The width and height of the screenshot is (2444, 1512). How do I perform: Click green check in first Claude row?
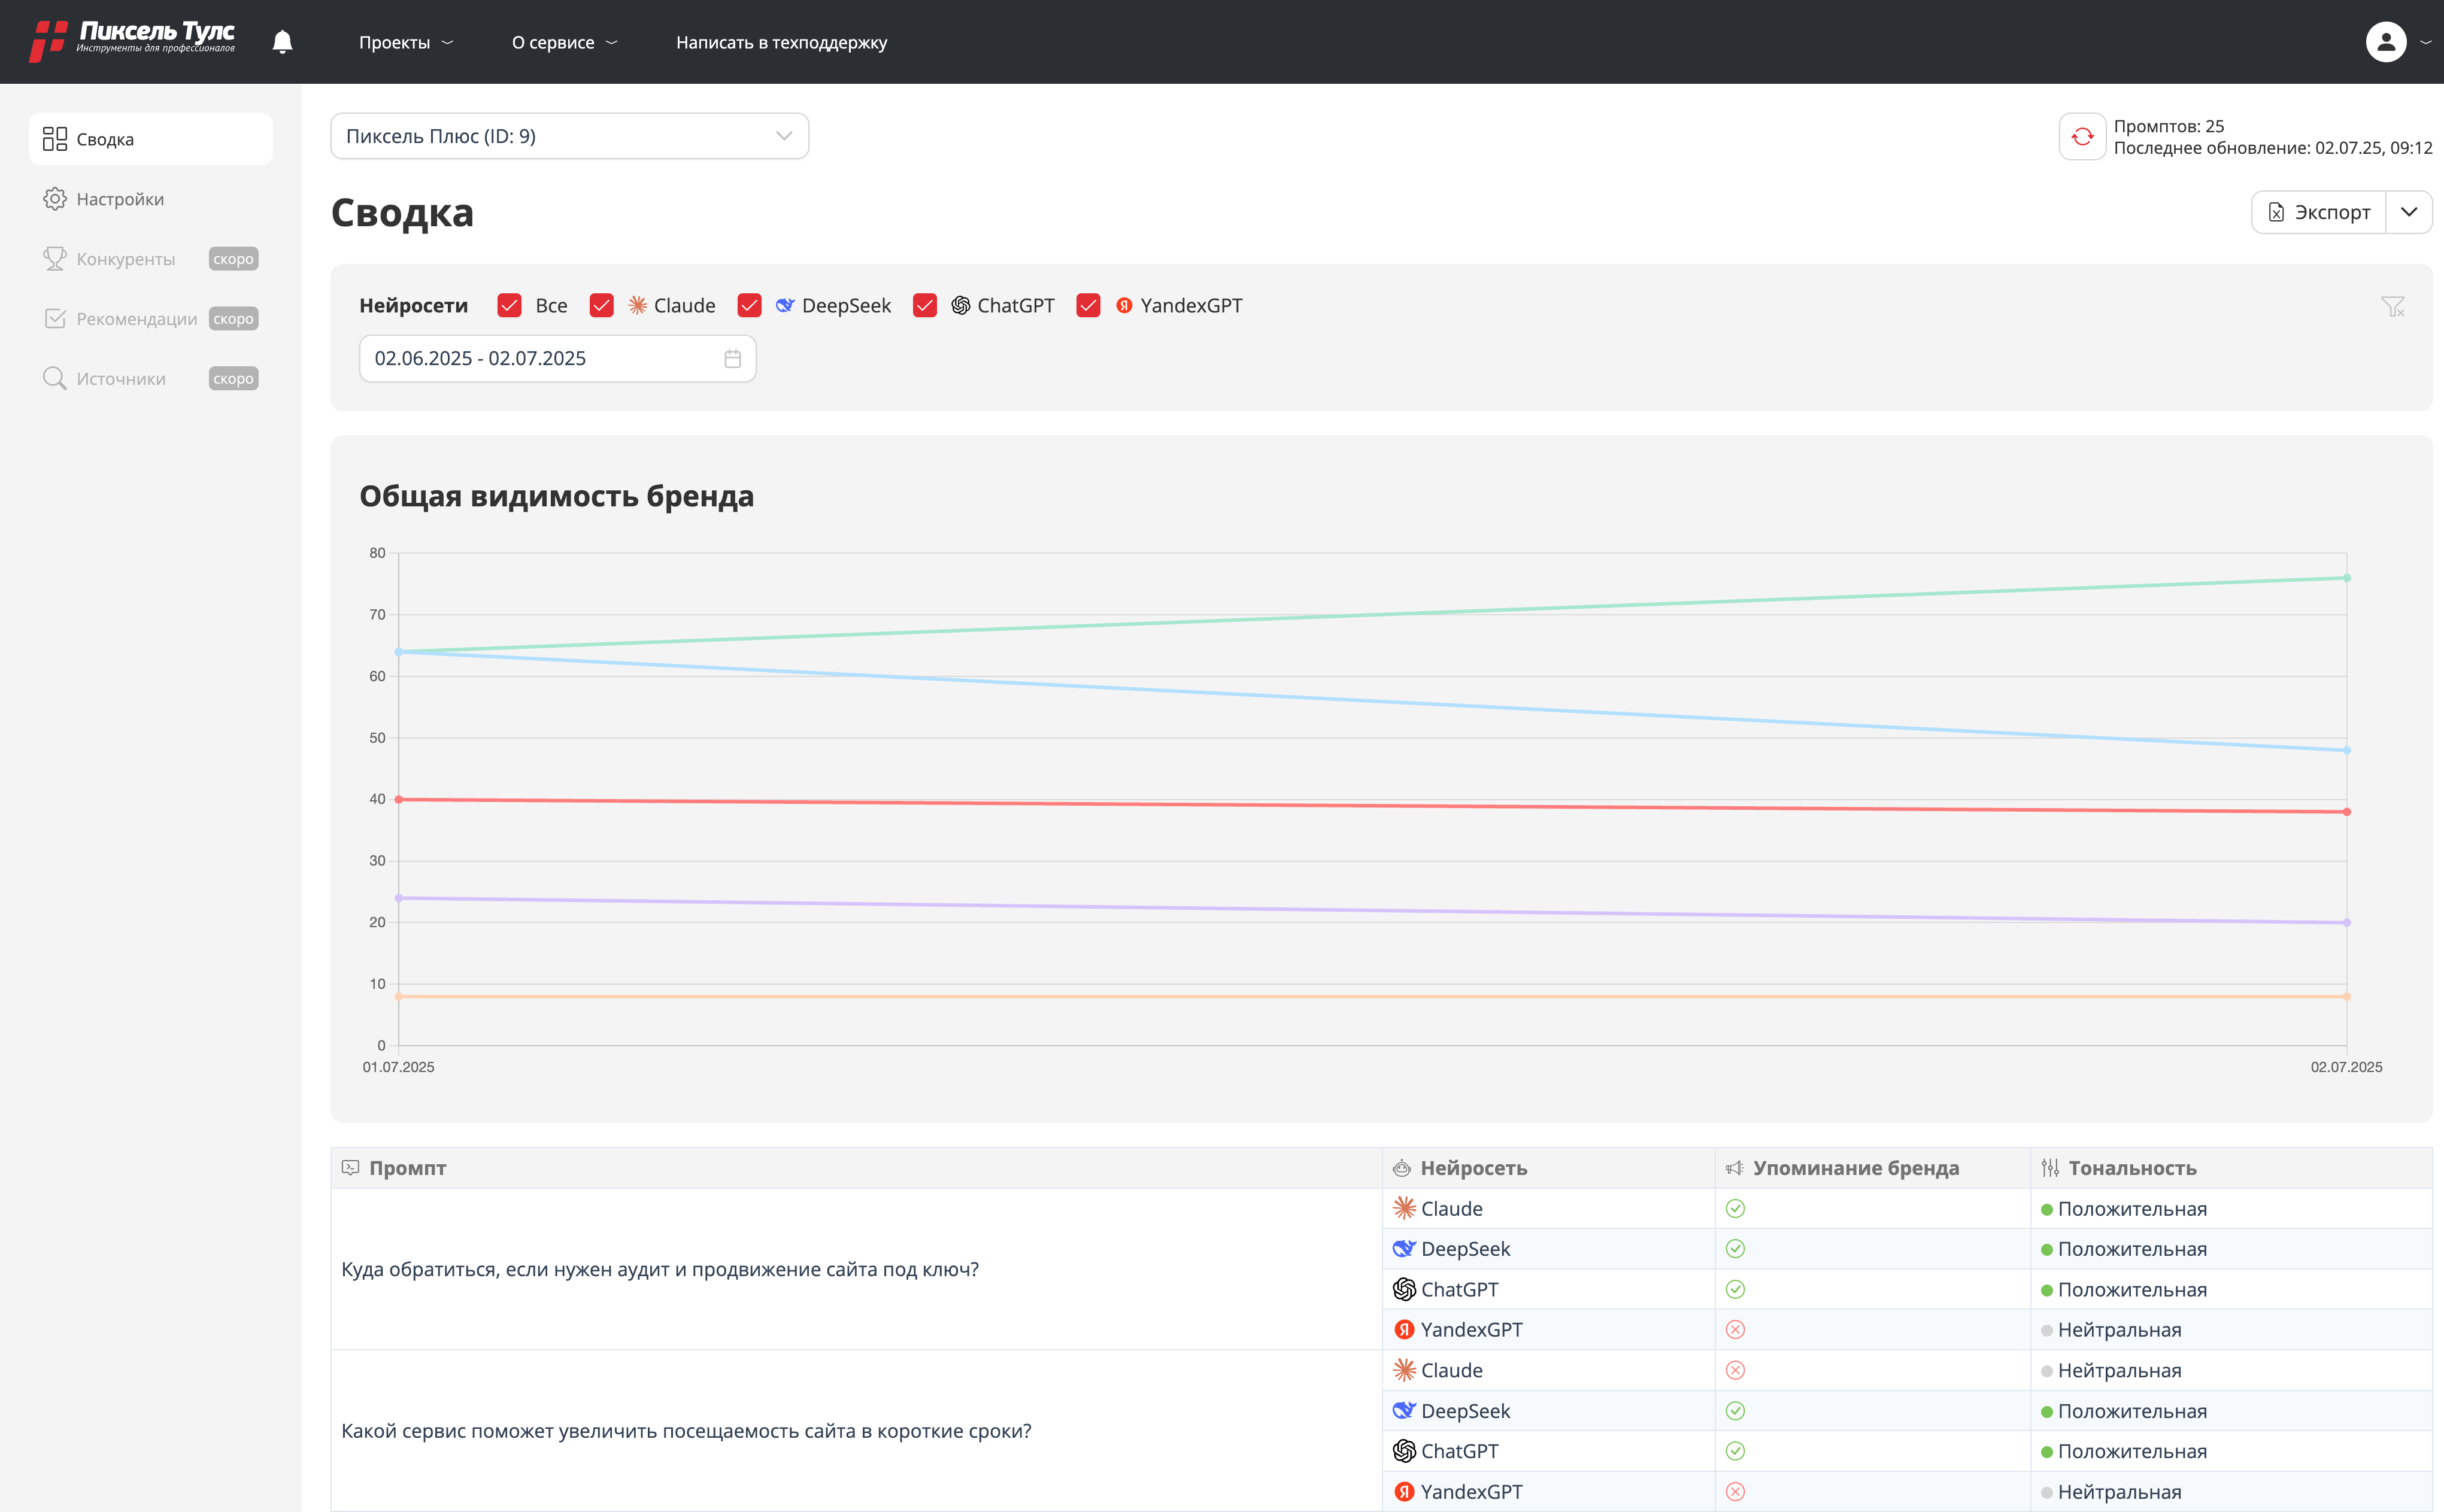1735,1209
